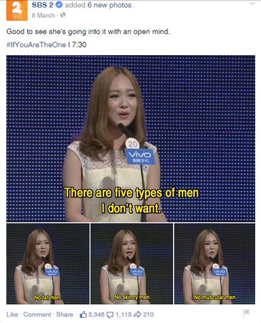Expand the post options chevron
Viewport: 261px width, 323px height.
tap(252, 4)
